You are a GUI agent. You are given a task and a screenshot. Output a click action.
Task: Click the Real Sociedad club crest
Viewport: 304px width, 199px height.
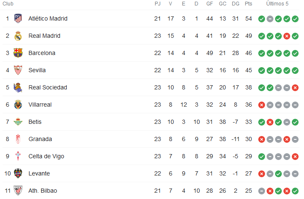(18, 87)
